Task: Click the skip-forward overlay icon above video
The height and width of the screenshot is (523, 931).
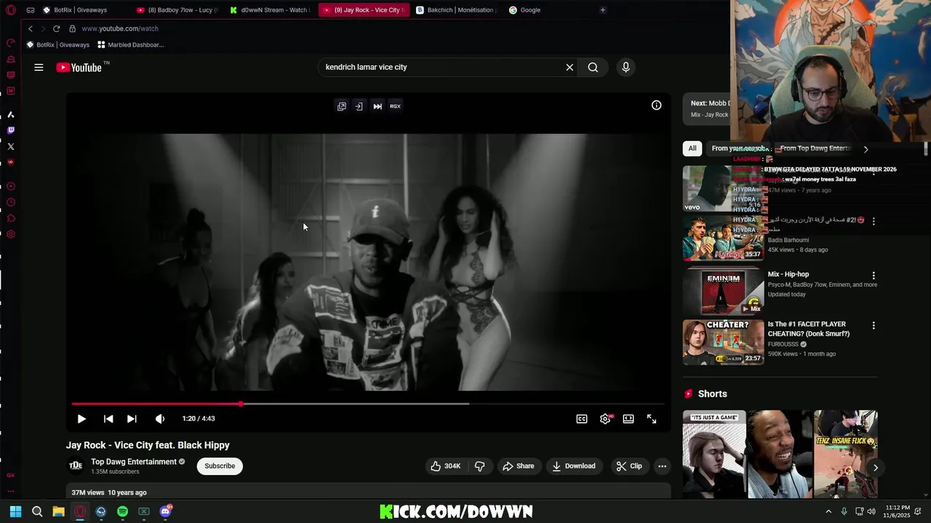Action: pyautogui.click(x=377, y=106)
